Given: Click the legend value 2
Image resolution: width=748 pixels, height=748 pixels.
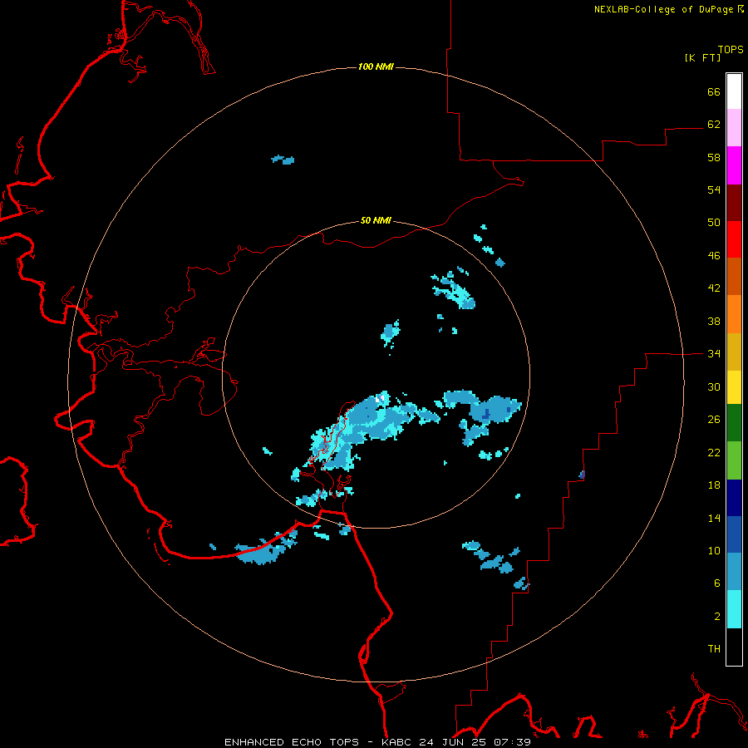Looking at the screenshot, I should tap(717, 617).
